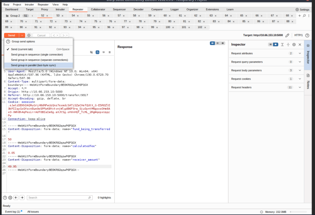Open All issues link

tap(33, 212)
